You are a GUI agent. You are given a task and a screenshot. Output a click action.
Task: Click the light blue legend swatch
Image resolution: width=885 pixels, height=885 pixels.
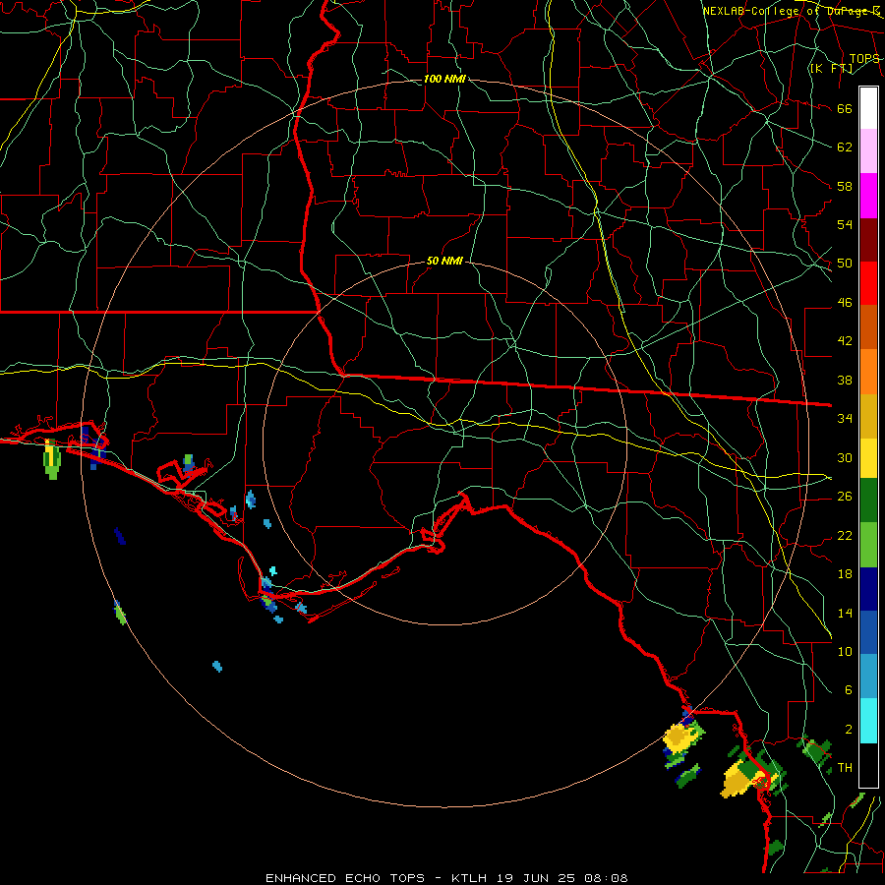(868, 677)
